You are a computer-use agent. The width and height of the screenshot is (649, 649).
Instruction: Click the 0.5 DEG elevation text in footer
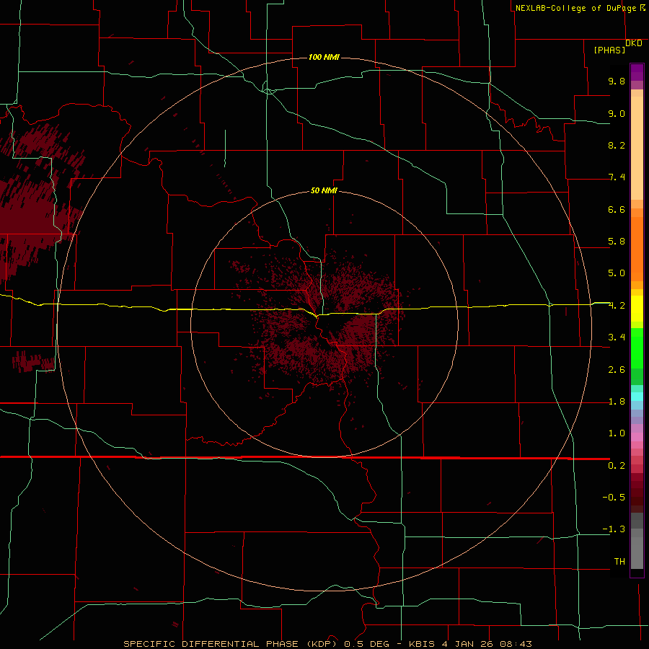pyautogui.click(x=367, y=644)
